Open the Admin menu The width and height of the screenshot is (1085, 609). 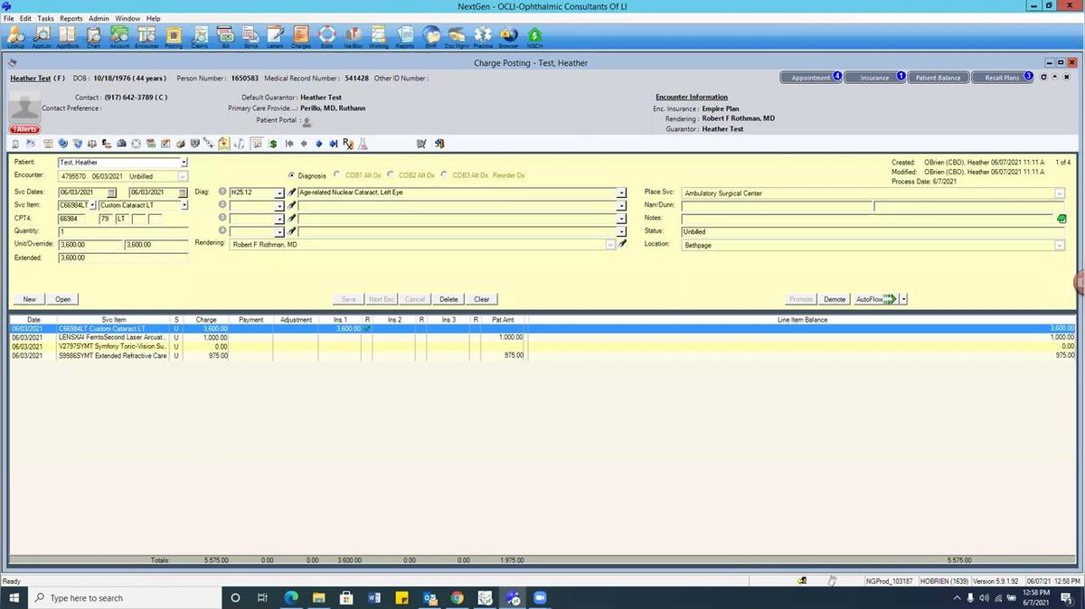[x=99, y=17]
